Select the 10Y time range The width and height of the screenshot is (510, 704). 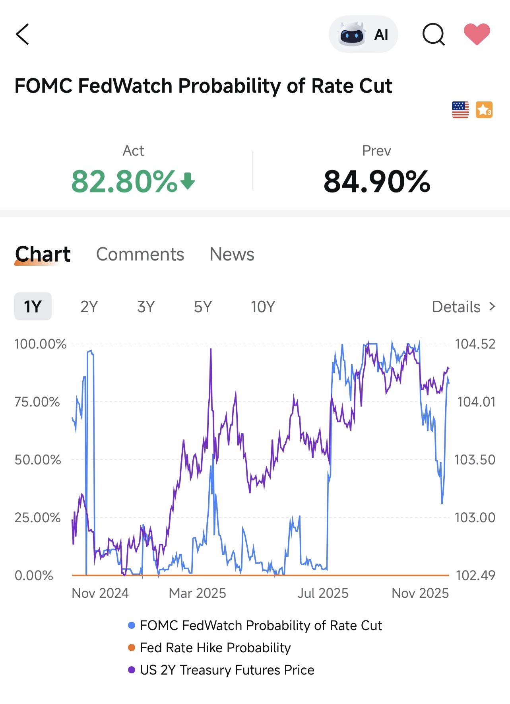[x=263, y=307]
